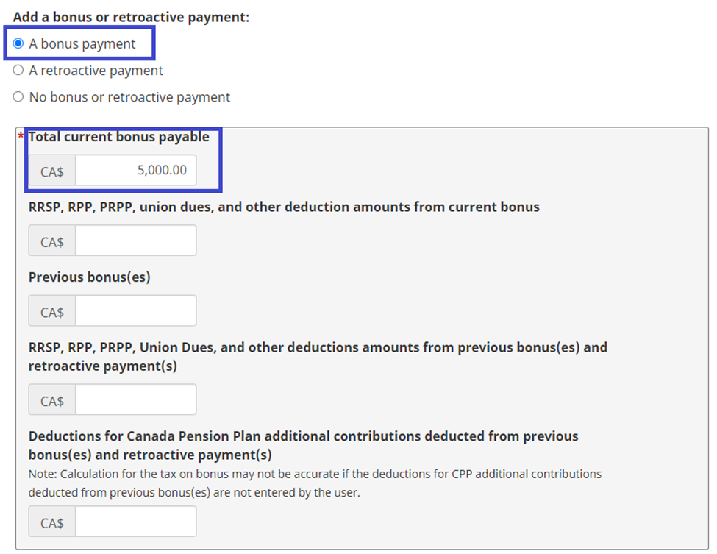Click the "Add a bonus or retroactive payment" heading
Screen dimensions: 717x554
pos(131,16)
